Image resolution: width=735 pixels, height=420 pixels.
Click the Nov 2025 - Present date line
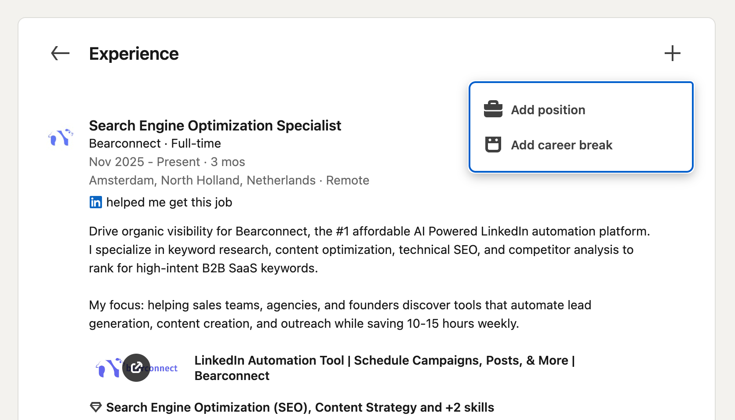167,162
